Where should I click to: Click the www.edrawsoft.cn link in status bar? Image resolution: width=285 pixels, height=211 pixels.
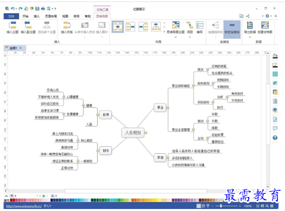click(24, 206)
